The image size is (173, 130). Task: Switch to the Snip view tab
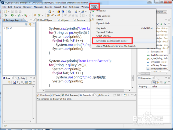click(x=22, y=78)
